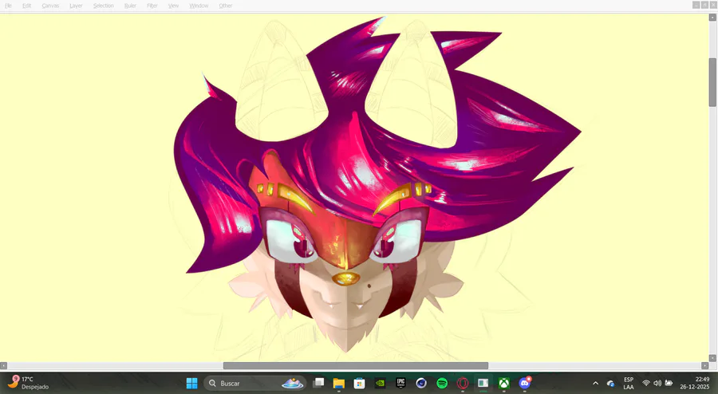Open File Explorer from the taskbar

pos(339,383)
